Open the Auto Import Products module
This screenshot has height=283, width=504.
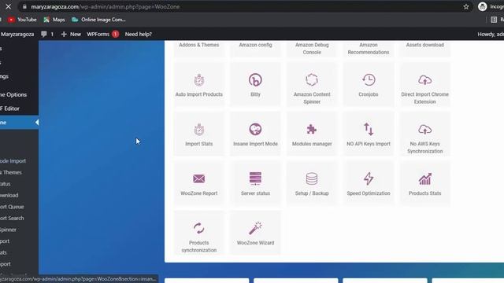(x=199, y=84)
